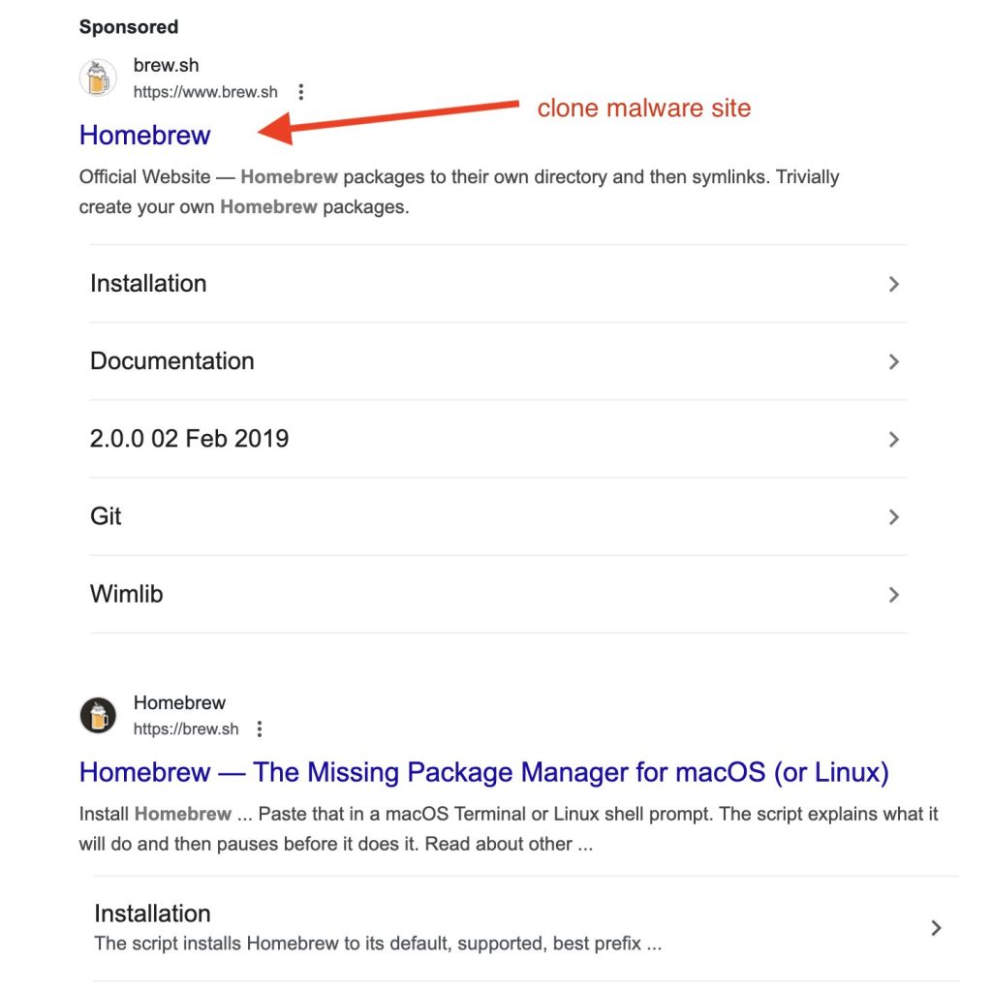Screen dimensions: 992x992
Task: Open the sponsored Homebrew title link
Action: pos(143,136)
